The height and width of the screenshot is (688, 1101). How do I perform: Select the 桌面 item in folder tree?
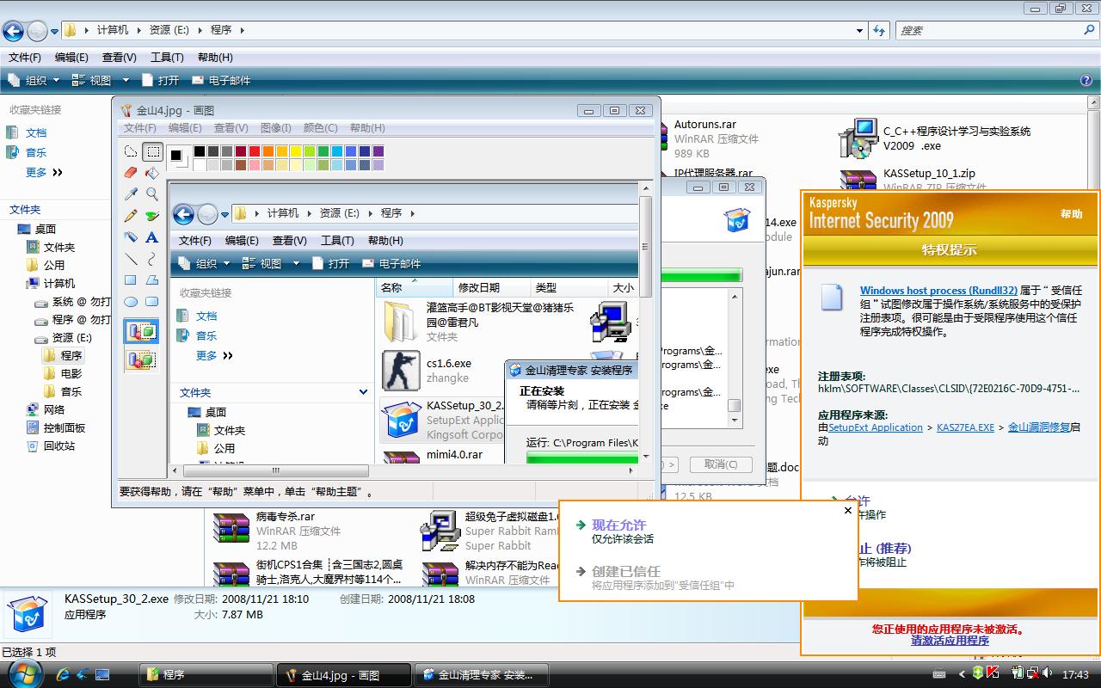click(x=36, y=229)
